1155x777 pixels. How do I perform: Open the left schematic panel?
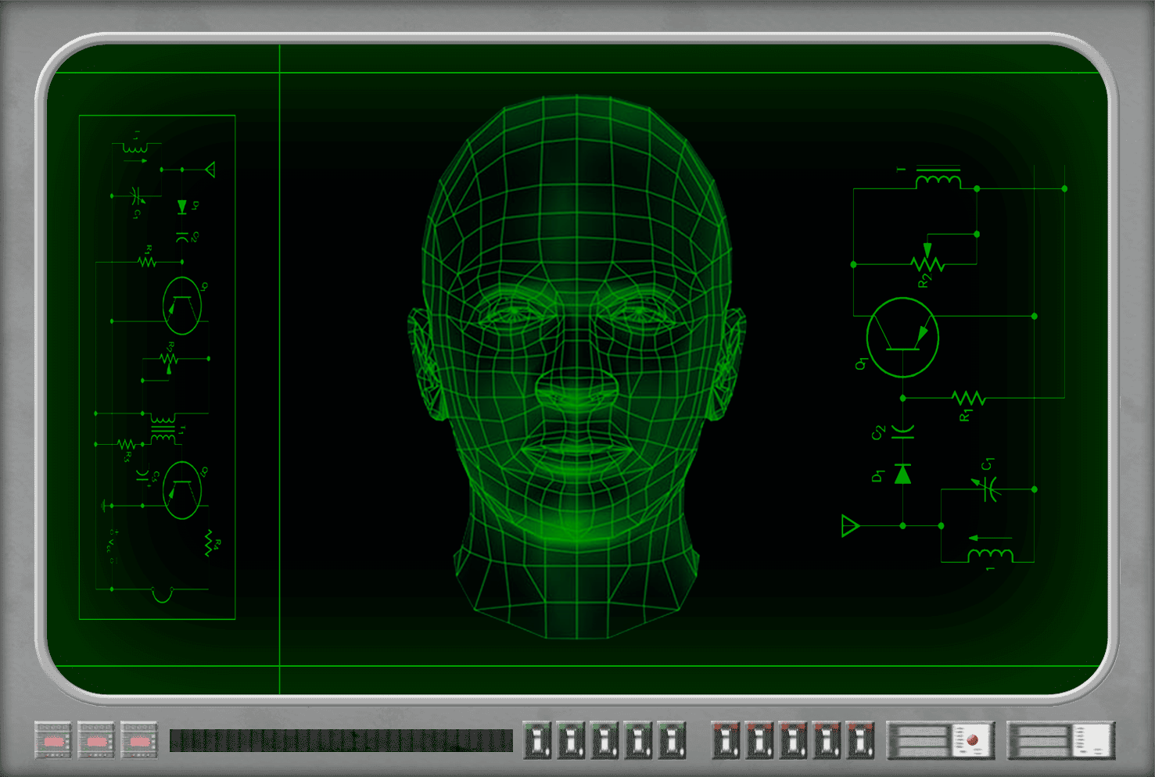(x=157, y=367)
